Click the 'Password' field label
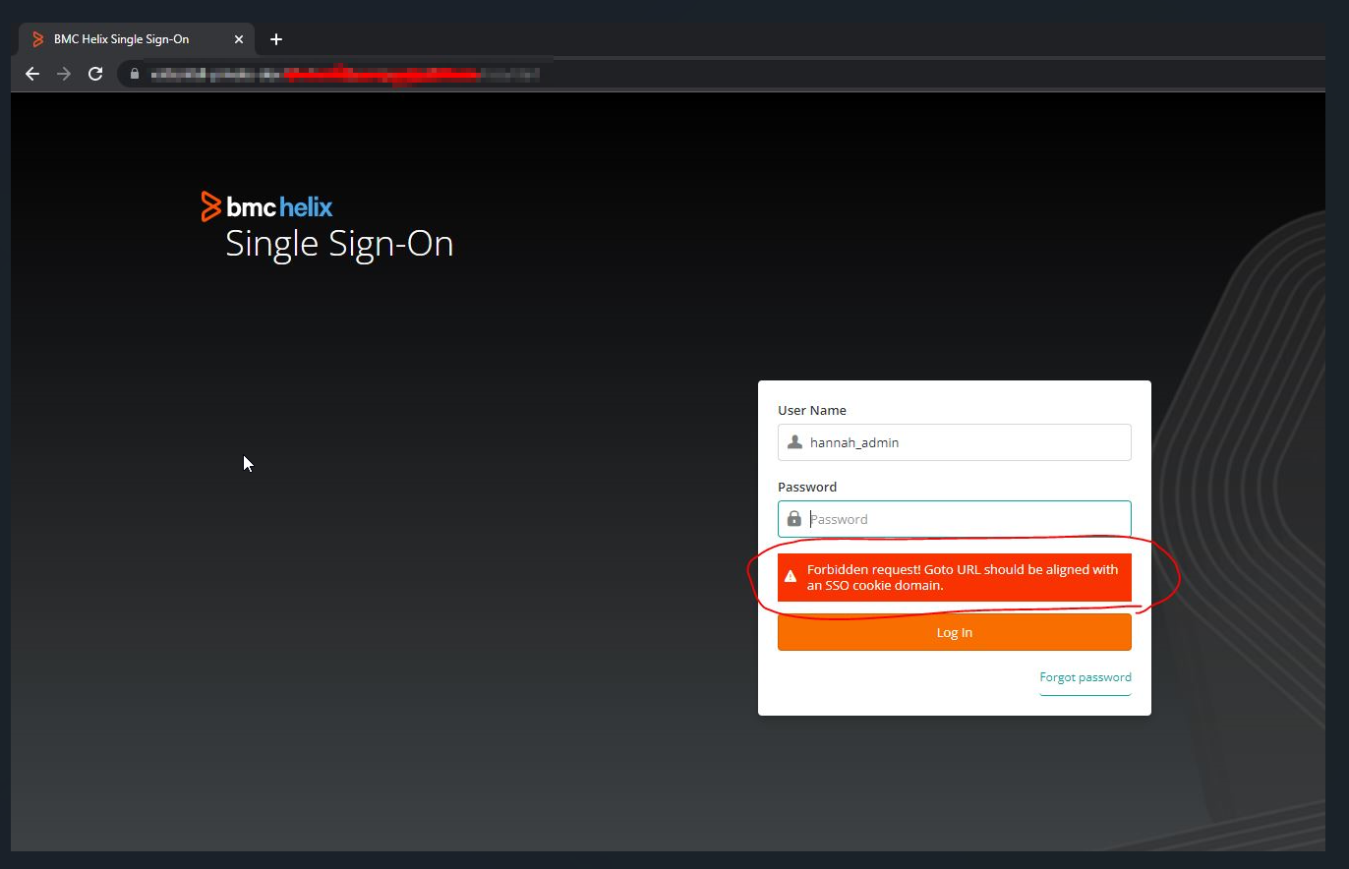Viewport: 1349px width, 869px height. 807,487
